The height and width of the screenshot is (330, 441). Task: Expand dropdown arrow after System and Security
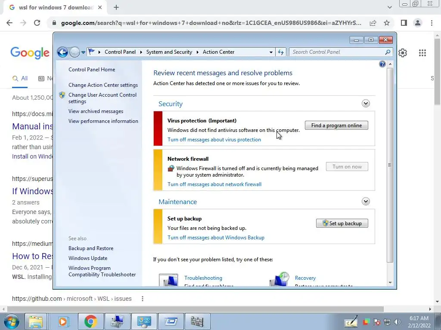pyautogui.click(x=197, y=52)
